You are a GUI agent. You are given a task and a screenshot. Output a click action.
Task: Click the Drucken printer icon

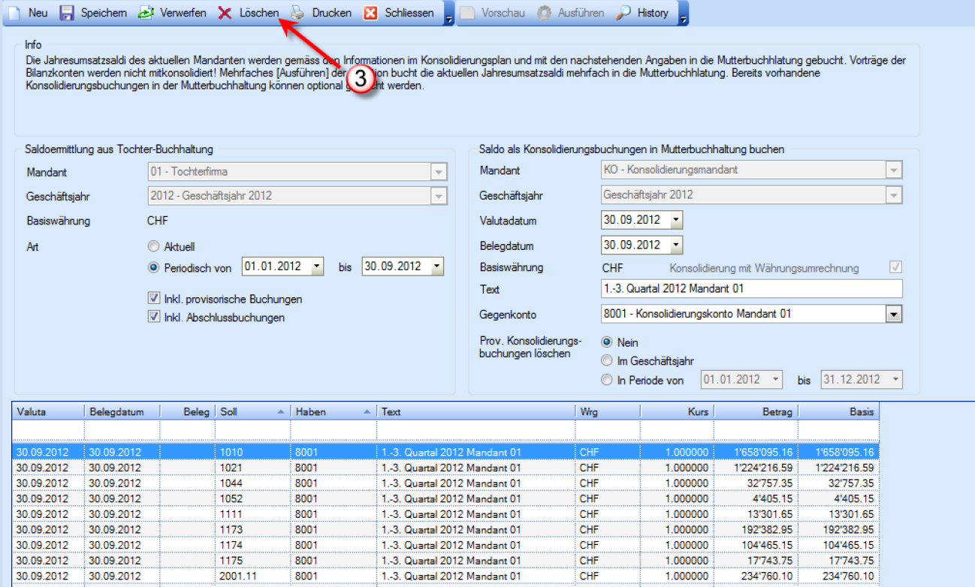tap(298, 13)
